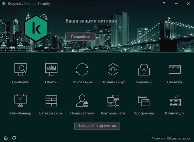
Task: Open the Проверка scan icon
Action: pyautogui.click(x=20, y=69)
